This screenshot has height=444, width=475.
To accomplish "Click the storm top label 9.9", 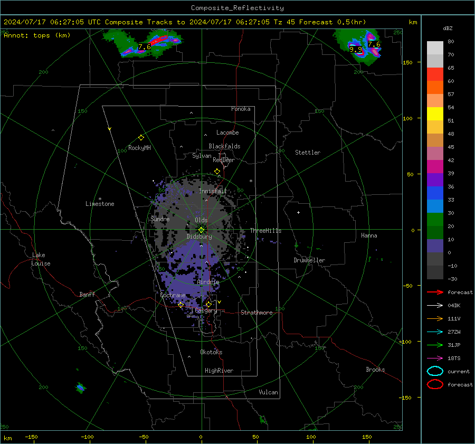I will click(356, 50).
